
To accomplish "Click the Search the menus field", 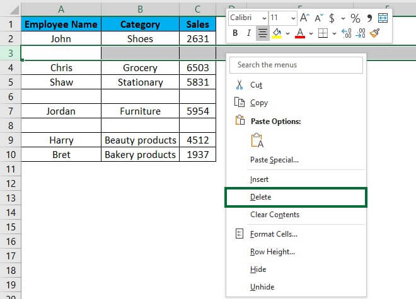I will (x=296, y=65).
